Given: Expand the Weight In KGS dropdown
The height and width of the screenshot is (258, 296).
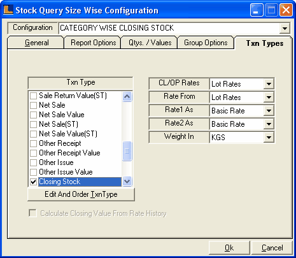Looking at the screenshot, I should point(269,138).
